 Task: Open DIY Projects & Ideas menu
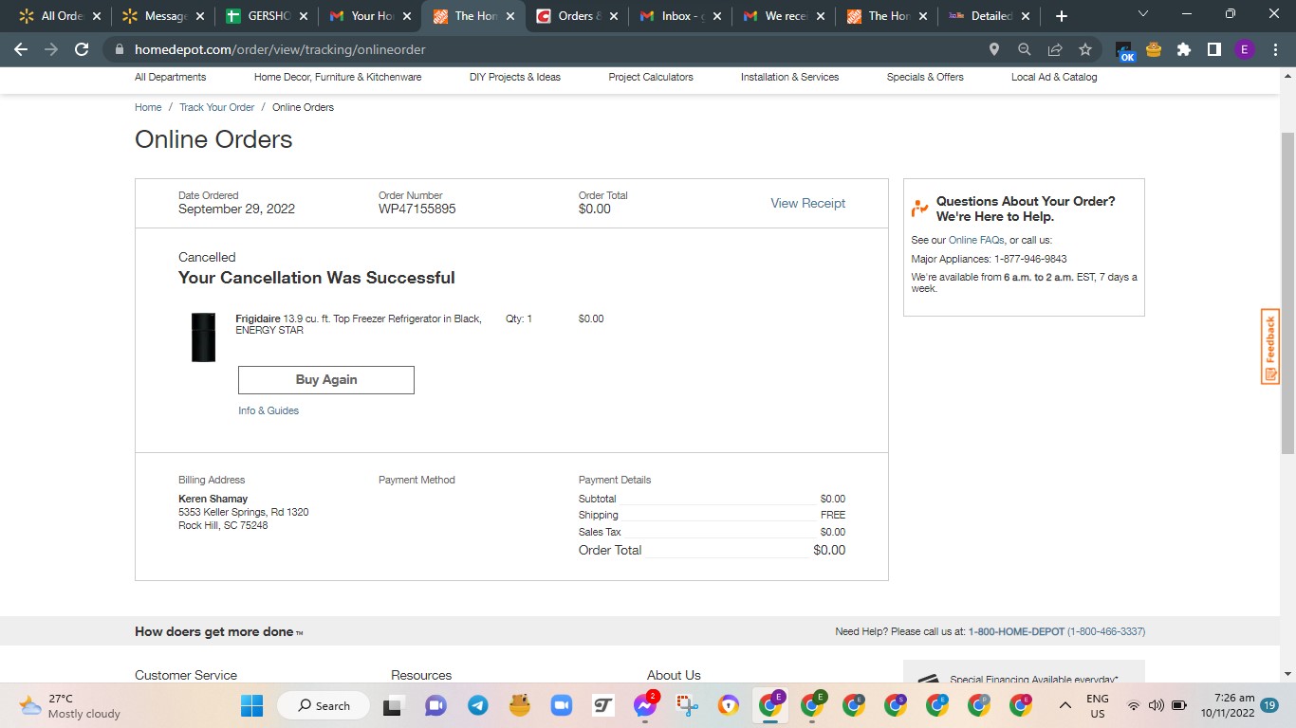click(x=515, y=77)
